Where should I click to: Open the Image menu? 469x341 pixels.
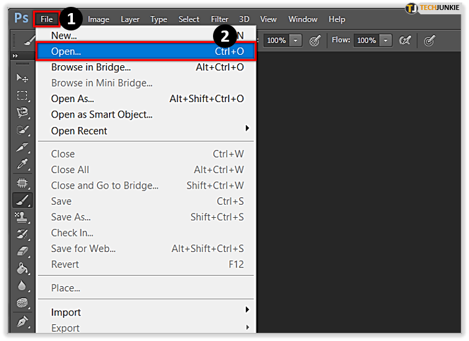(x=98, y=19)
